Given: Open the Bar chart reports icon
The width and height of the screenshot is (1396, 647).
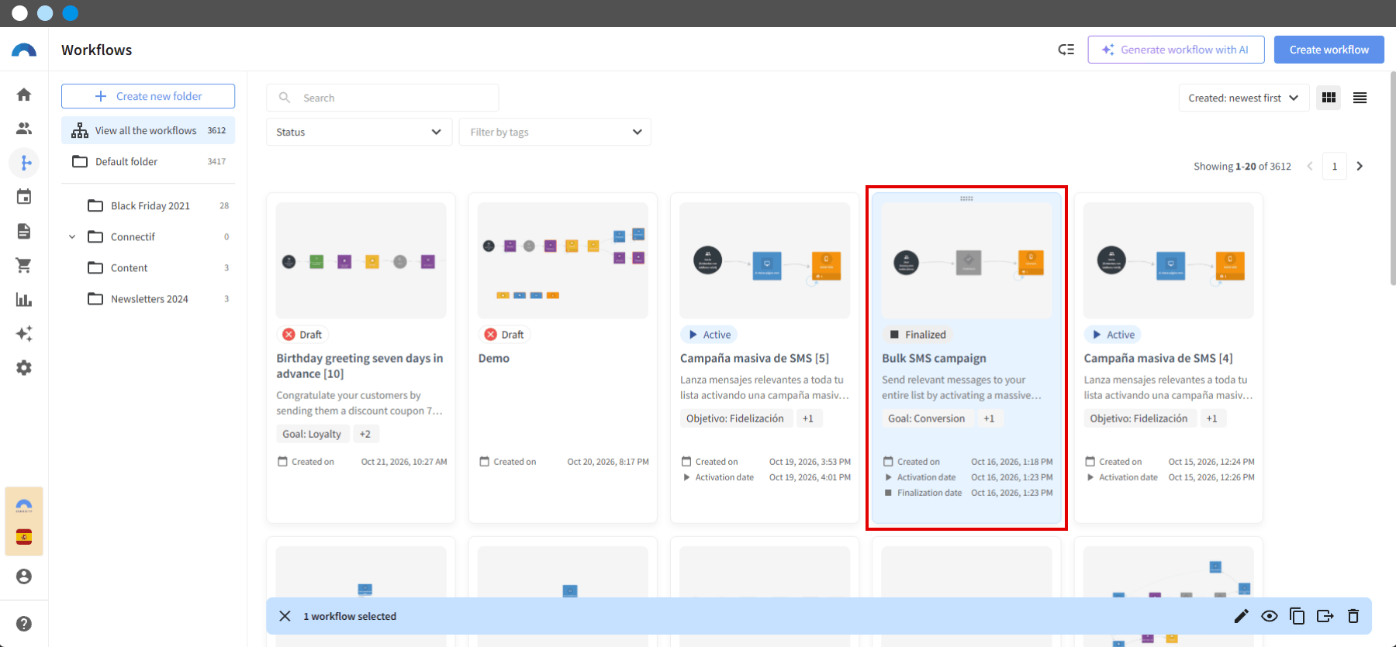Looking at the screenshot, I should click(24, 299).
